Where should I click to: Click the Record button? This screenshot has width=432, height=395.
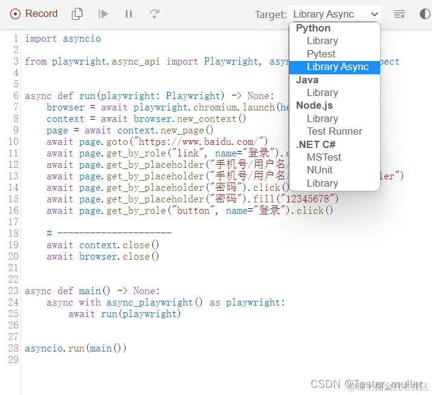pos(34,14)
